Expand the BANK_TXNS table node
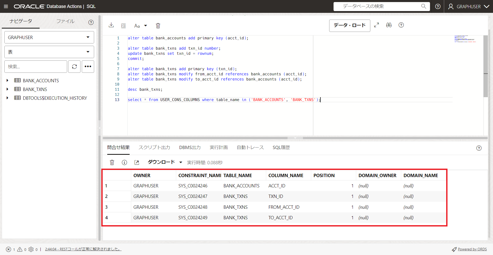493x255 pixels. (7, 89)
